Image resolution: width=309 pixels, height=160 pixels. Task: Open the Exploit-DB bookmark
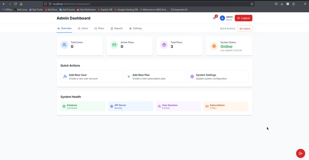point(105,10)
